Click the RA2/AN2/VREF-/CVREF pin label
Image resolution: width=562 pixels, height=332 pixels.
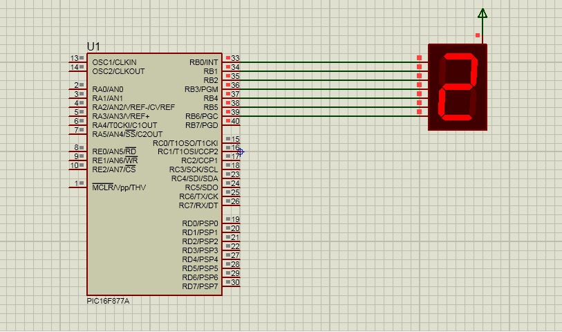pos(133,107)
